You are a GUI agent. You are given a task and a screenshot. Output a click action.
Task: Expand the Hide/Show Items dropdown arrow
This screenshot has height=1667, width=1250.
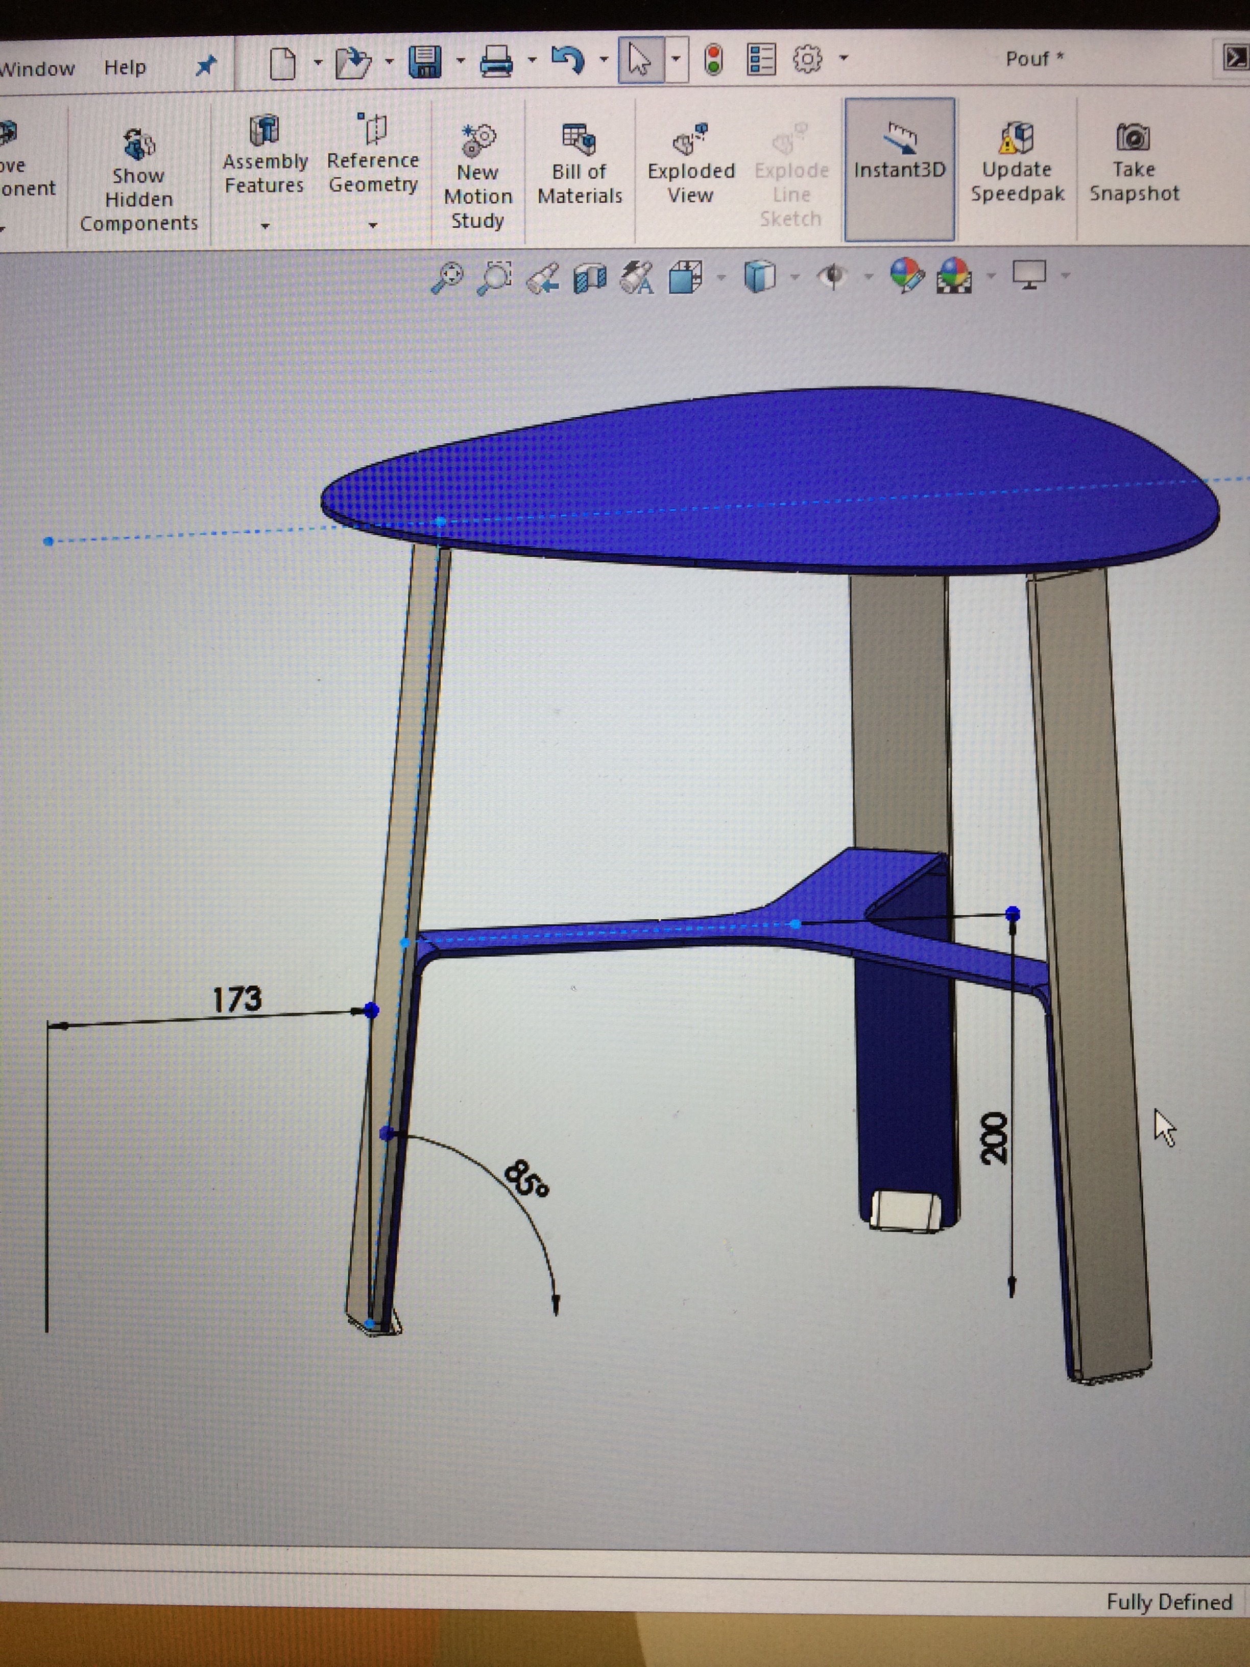[x=868, y=277]
